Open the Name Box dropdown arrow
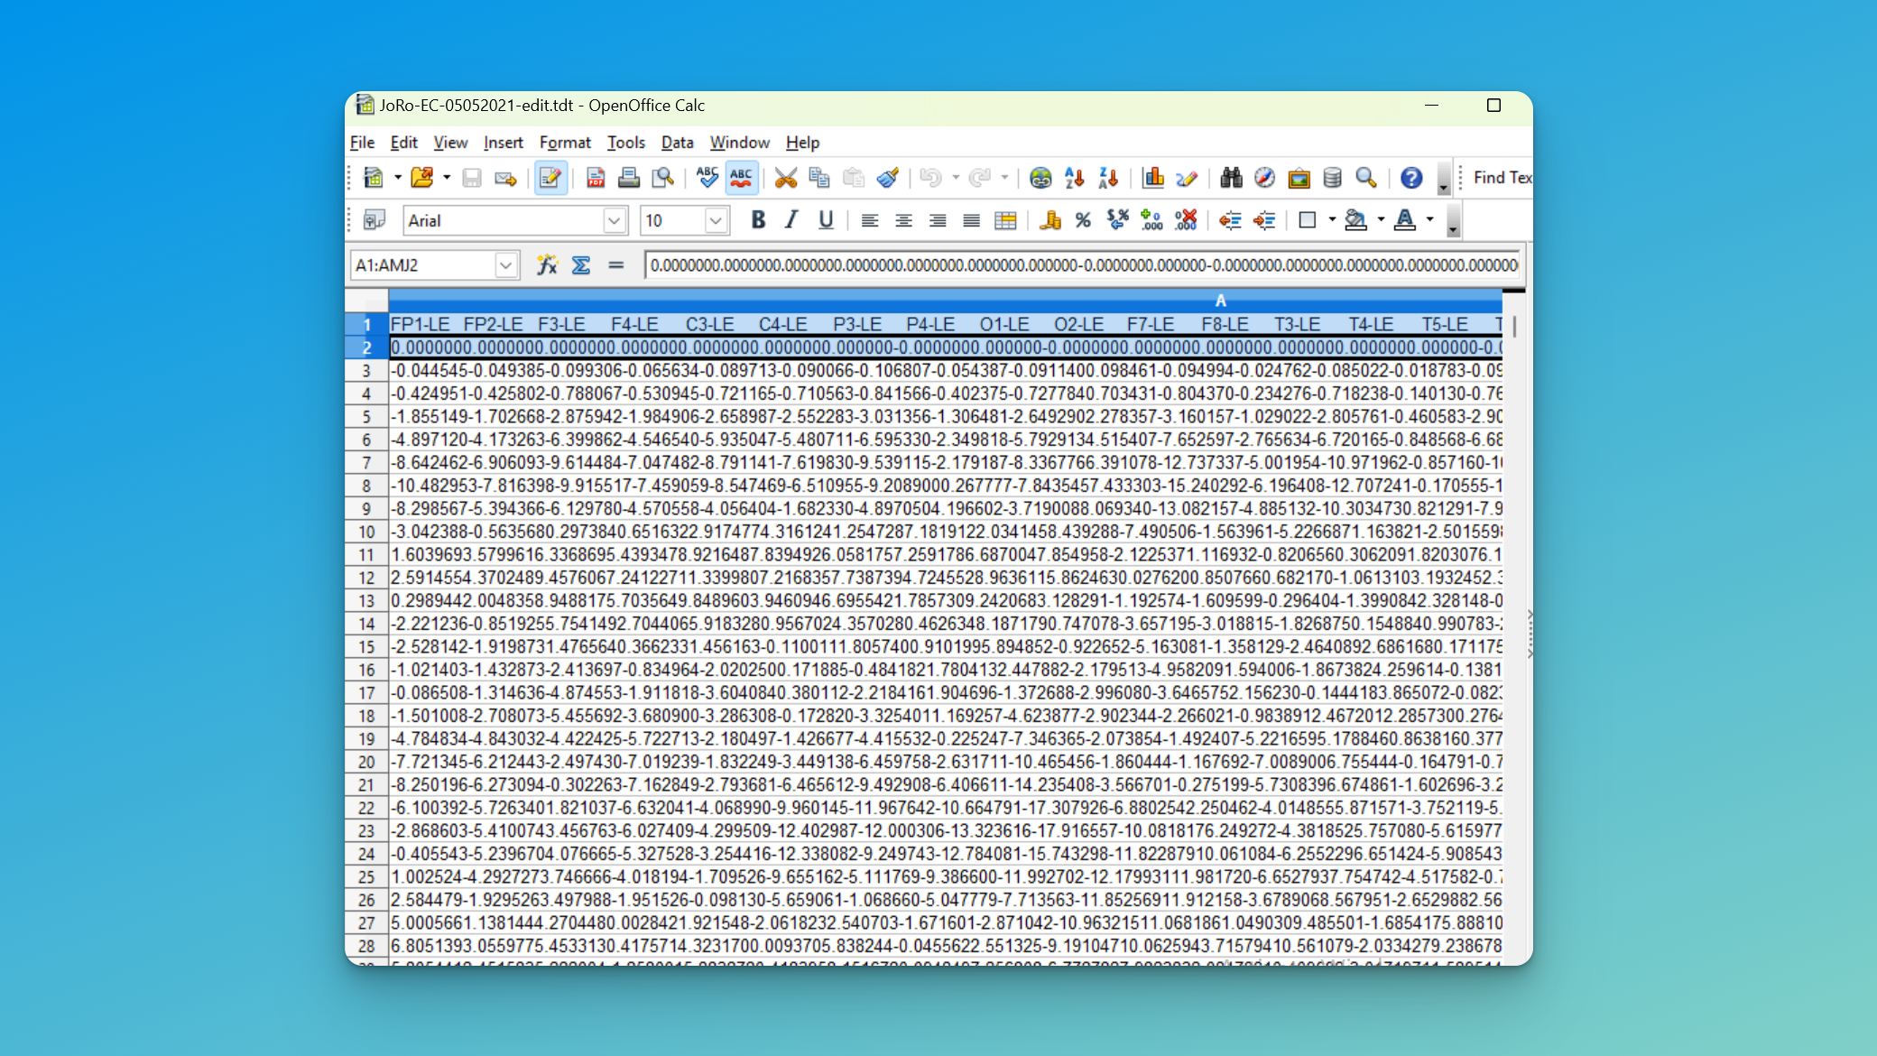 click(505, 265)
